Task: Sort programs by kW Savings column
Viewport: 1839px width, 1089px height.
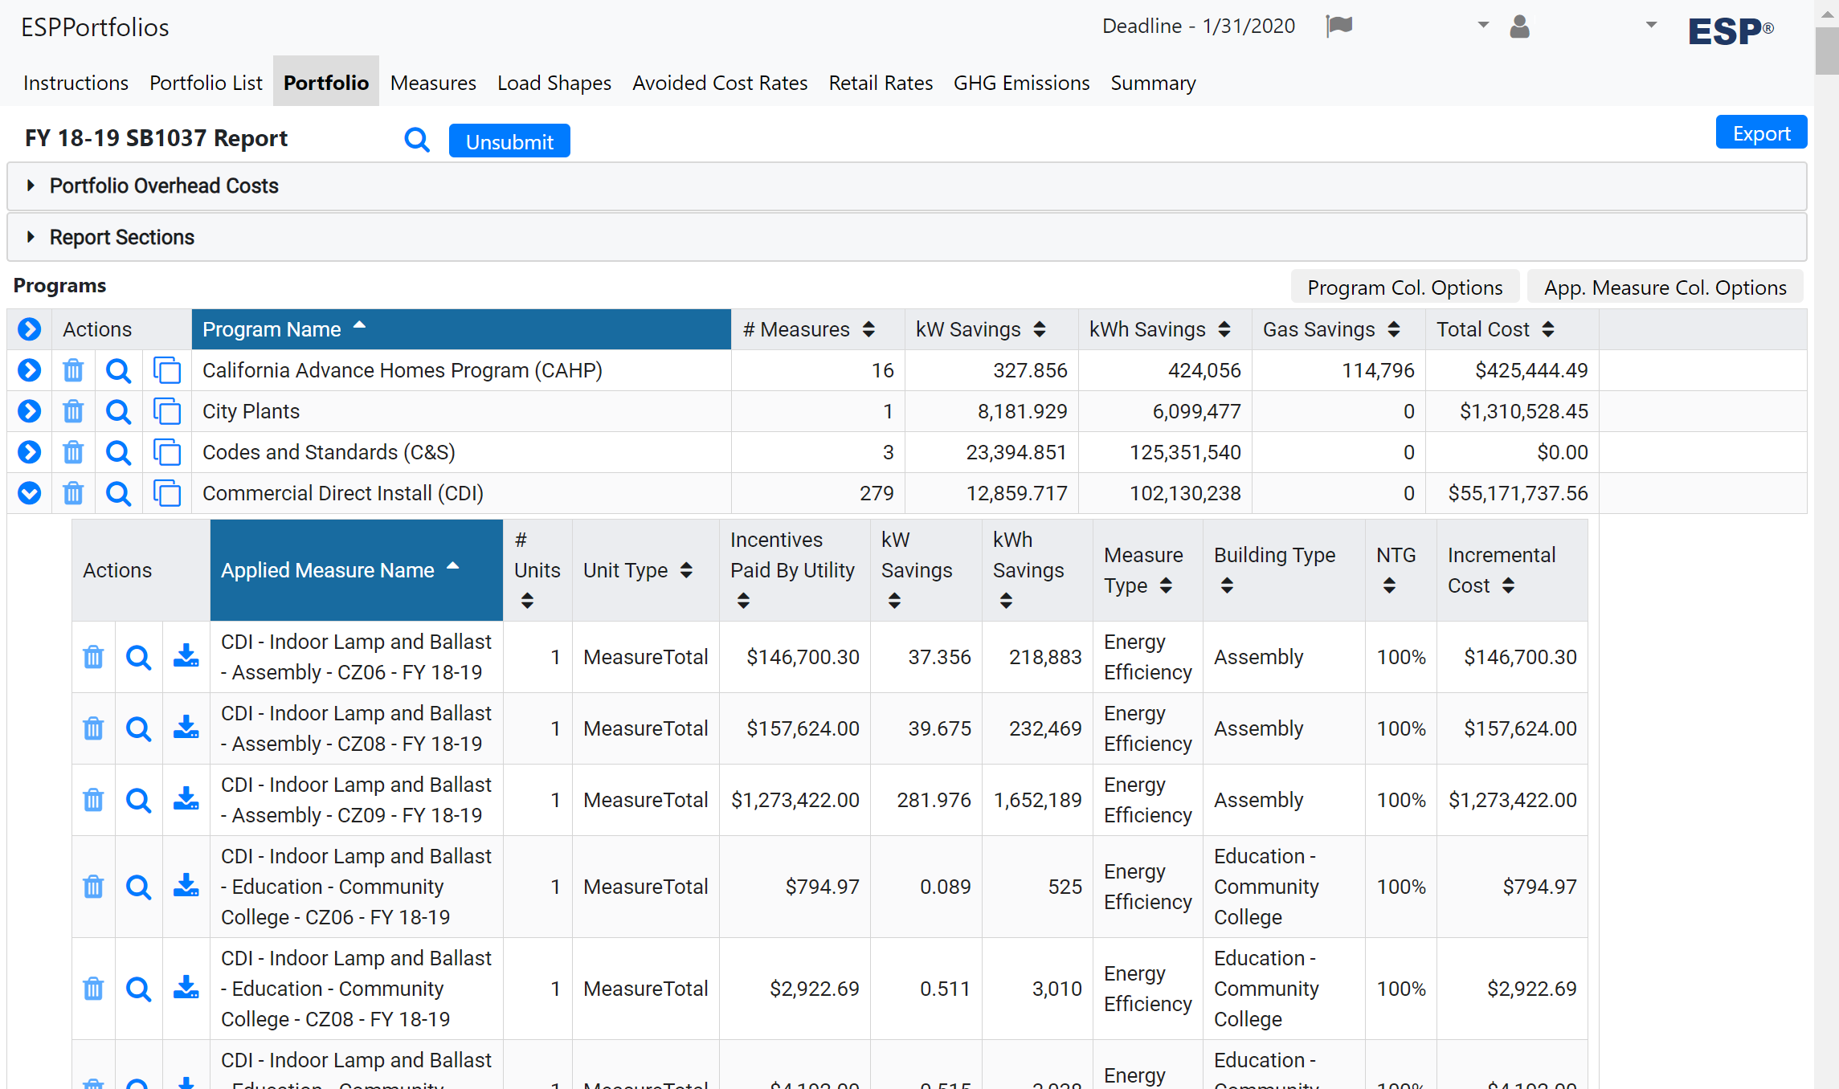Action: click(991, 329)
